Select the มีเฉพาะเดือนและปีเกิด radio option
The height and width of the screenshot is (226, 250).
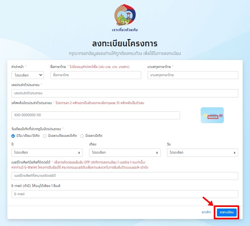tap(45, 136)
